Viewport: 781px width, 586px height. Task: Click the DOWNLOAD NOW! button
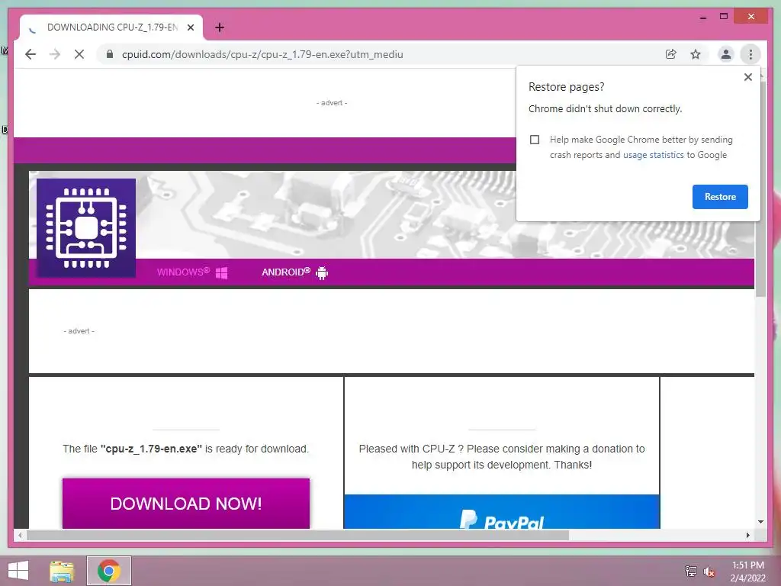click(x=186, y=504)
